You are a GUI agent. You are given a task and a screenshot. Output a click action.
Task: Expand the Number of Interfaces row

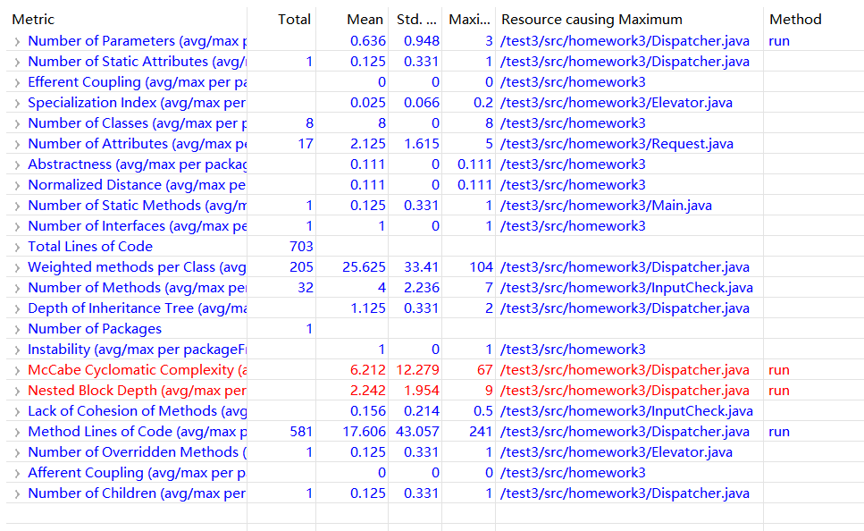pos(17,227)
